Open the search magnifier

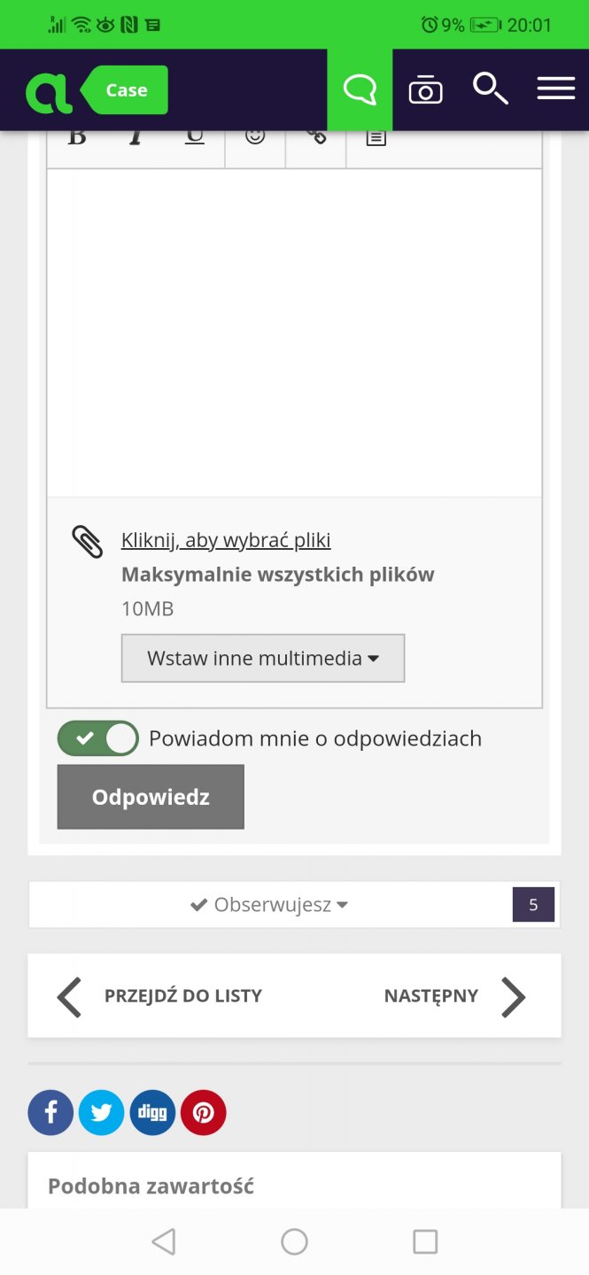[490, 89]
